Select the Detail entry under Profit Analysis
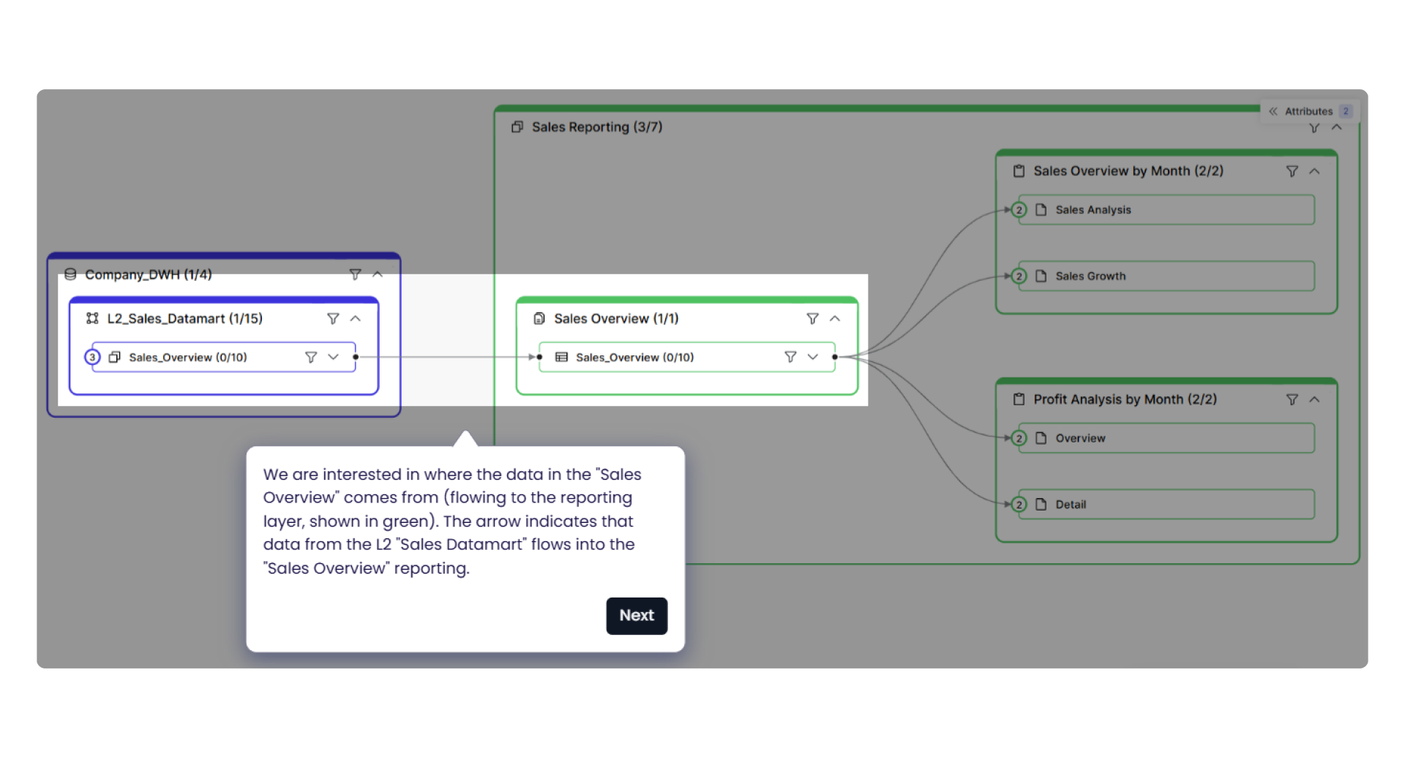The image size is (1405, 757). 1071,504
